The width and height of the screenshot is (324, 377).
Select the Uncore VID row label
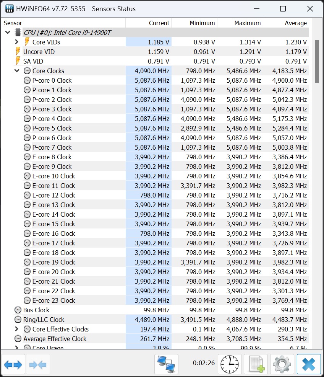pos(39,52)
